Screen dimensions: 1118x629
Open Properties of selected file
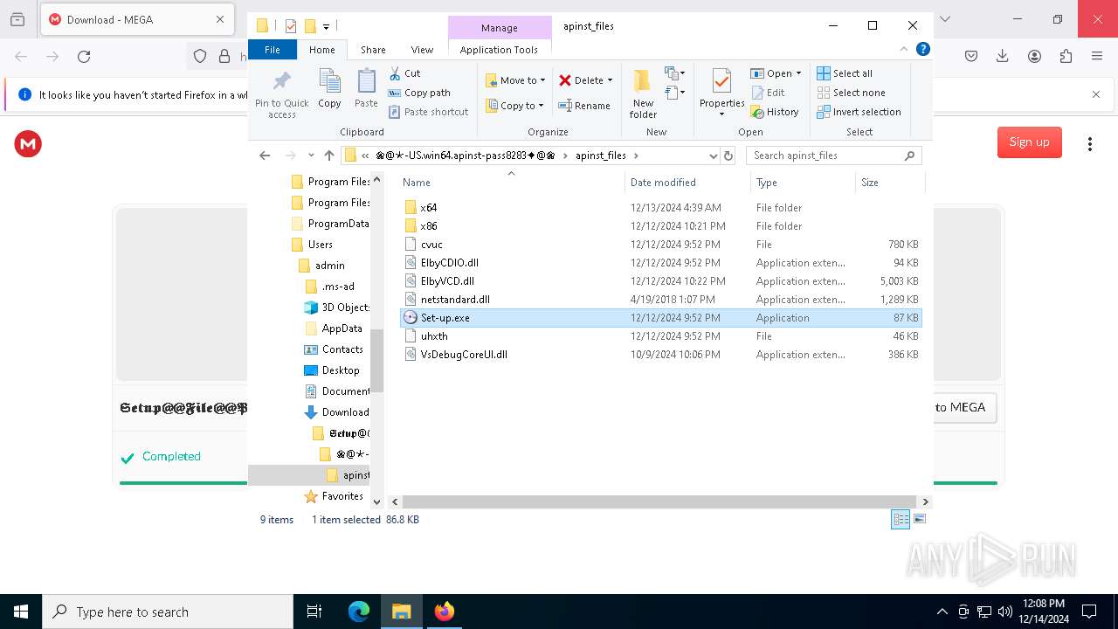[721, 89]
